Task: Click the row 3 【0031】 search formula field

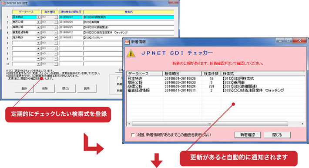Action: coord(129,27)
